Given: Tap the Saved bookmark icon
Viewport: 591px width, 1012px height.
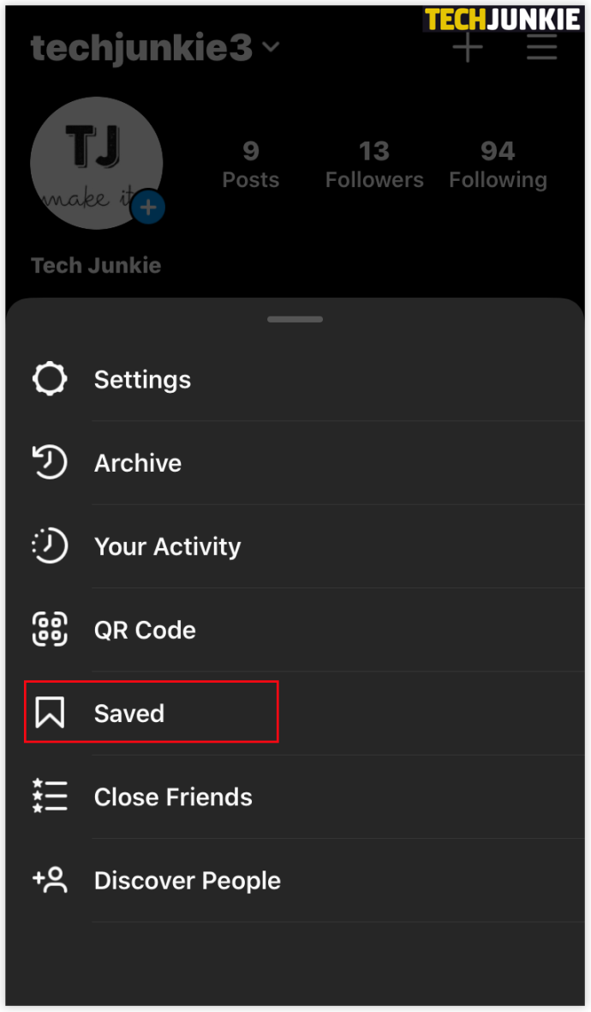Looking at the screenshot, I should (50, 713).
